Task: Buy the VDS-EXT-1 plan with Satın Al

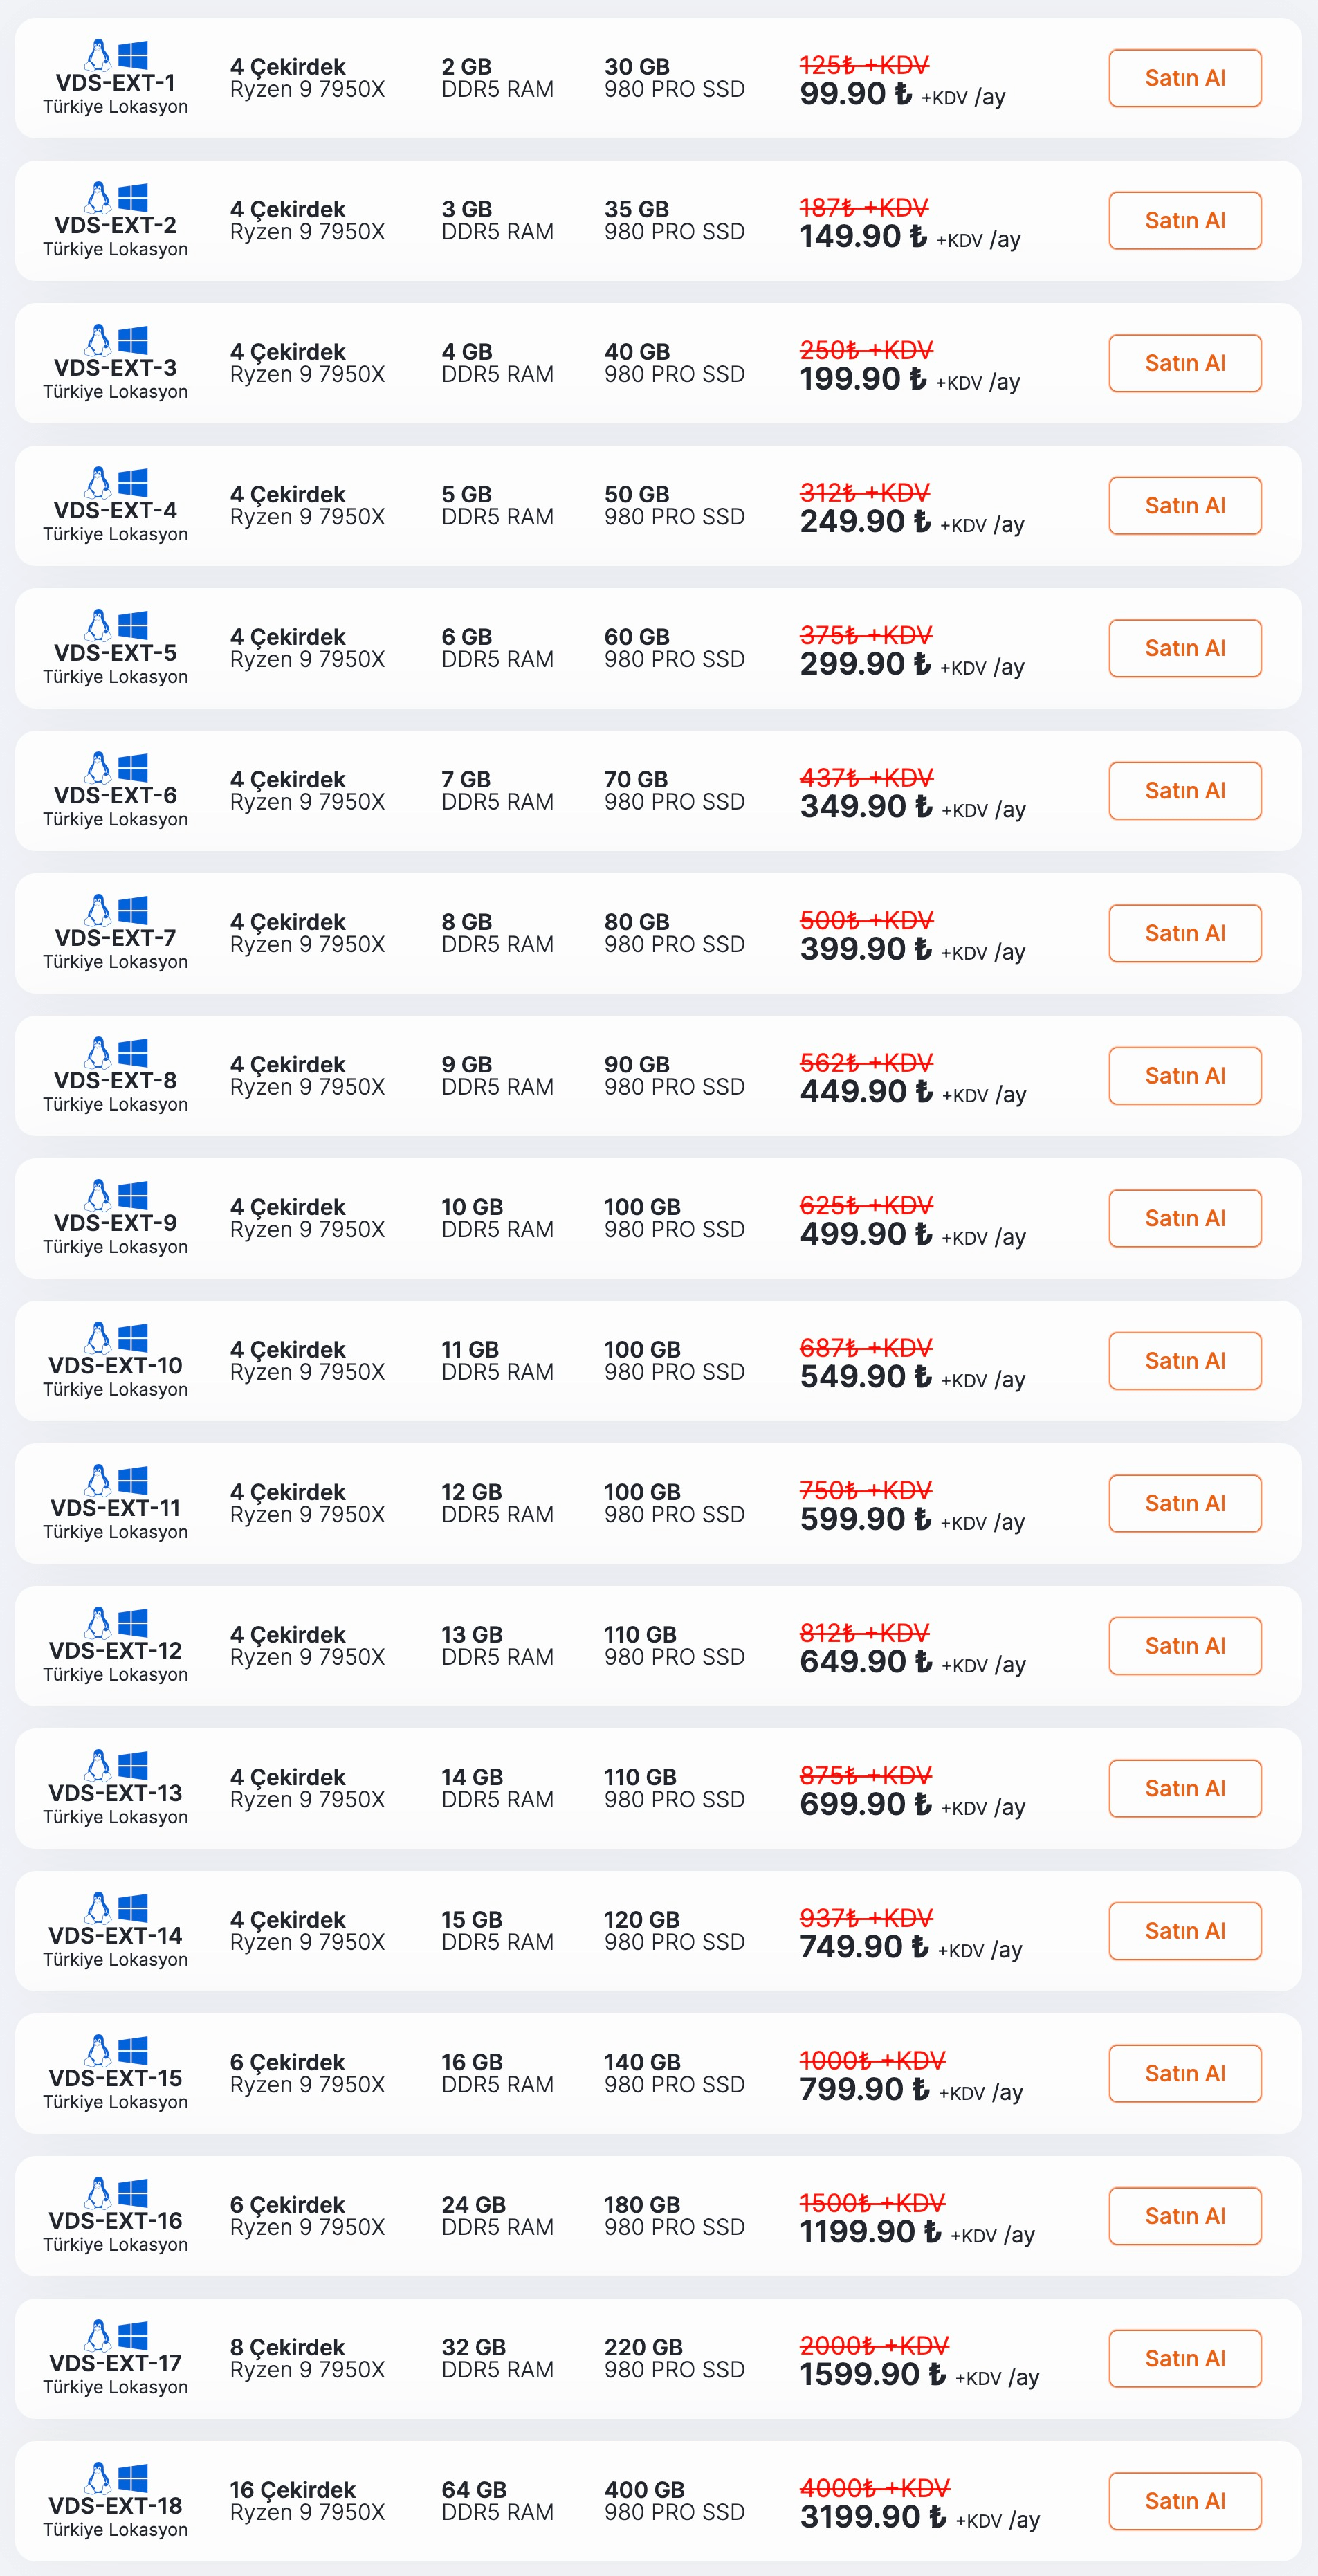Action: click(1185, 78)
